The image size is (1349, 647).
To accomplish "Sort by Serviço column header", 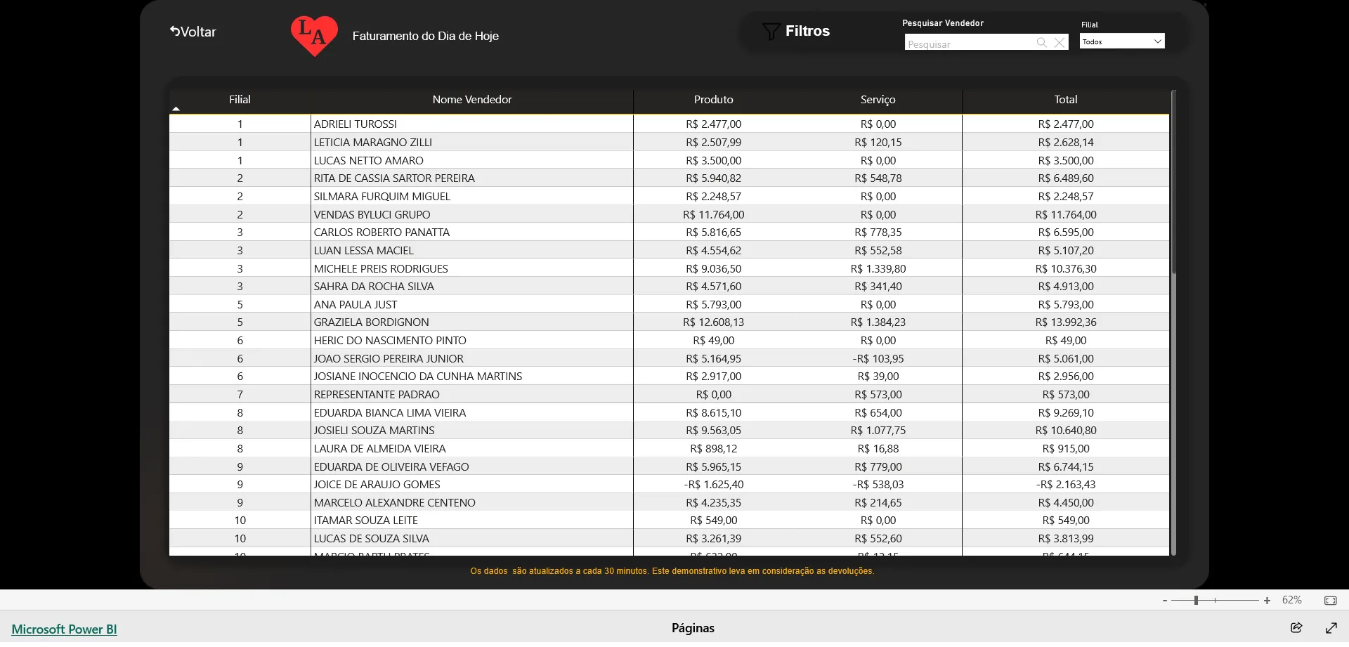I will click(x=878, y=100).
